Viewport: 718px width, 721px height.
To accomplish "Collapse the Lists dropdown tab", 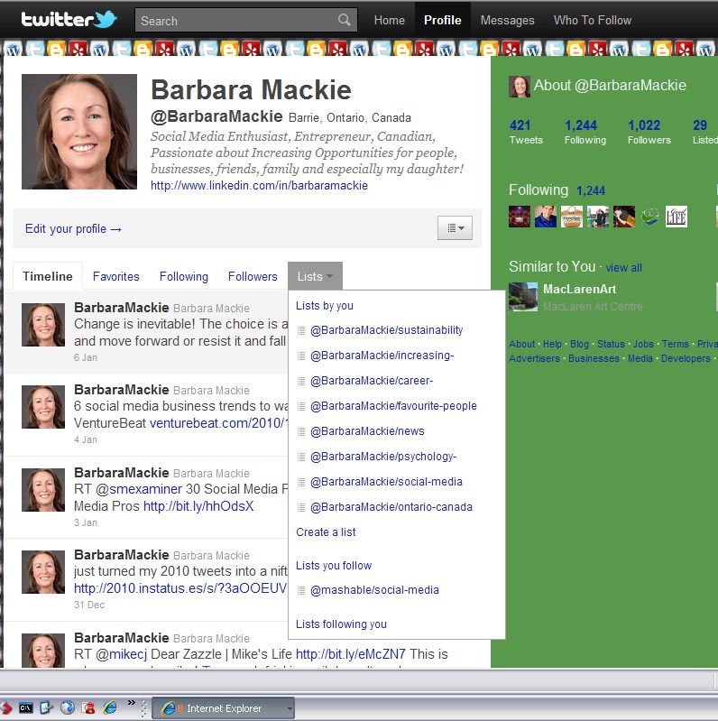I will [315, 276].
